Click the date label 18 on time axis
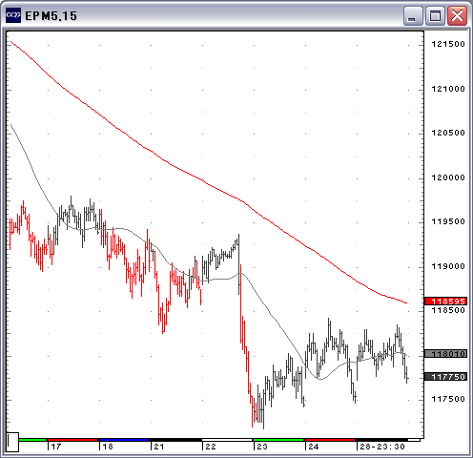Screen dimensions: 473x458 108,447
